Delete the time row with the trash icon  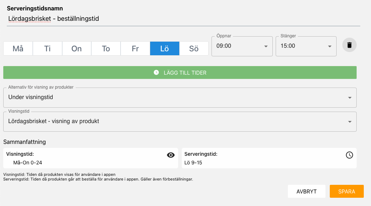tap(349, 45)
